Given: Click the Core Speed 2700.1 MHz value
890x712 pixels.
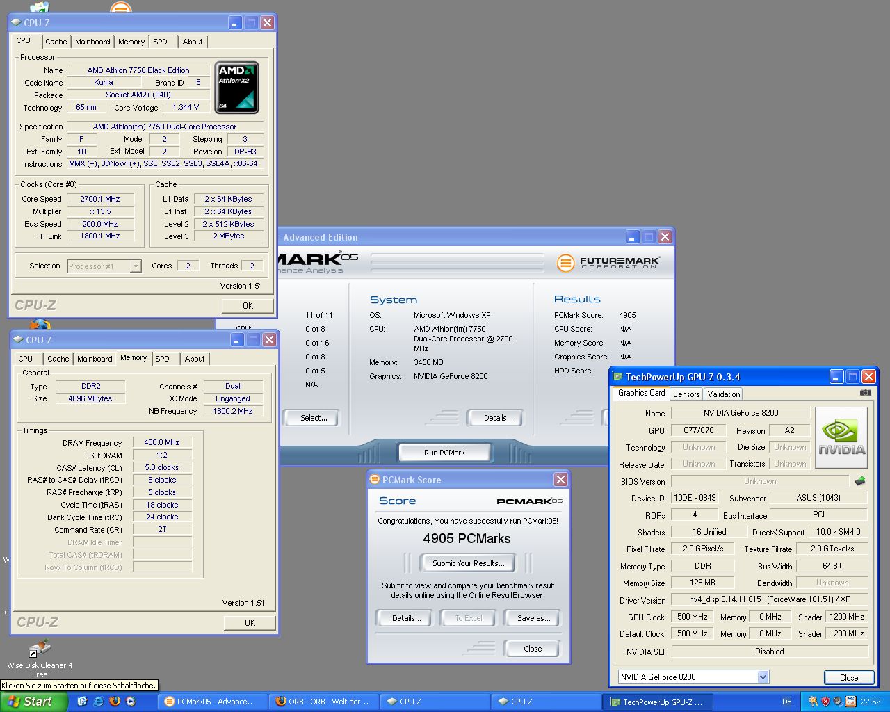Looking at the screenshot, I should [100, 199].
